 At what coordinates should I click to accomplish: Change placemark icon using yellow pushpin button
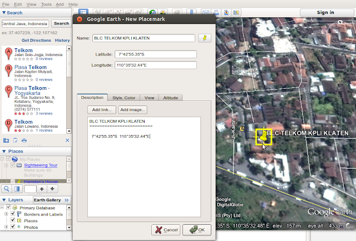pos(205,38)
